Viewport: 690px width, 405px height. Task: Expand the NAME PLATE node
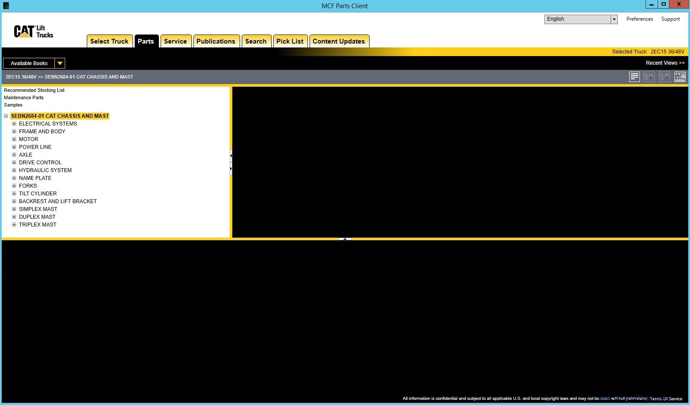(x=14, y=178)
